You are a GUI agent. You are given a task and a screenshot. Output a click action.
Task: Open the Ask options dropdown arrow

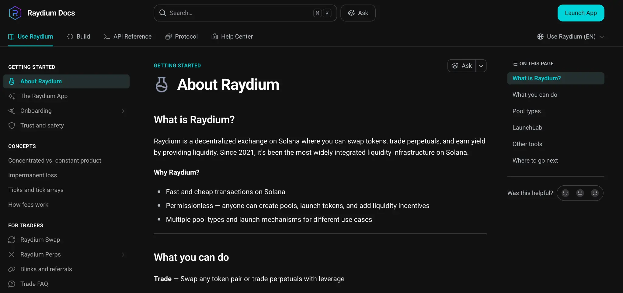481,66
